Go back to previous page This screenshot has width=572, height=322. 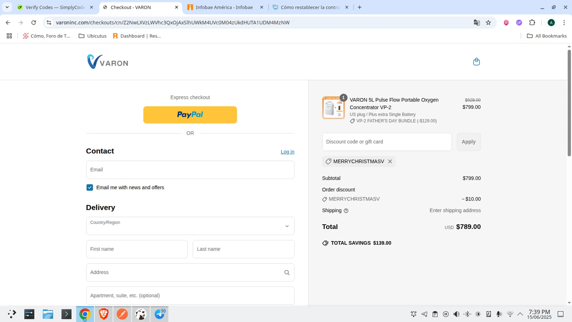coord(8,23)
